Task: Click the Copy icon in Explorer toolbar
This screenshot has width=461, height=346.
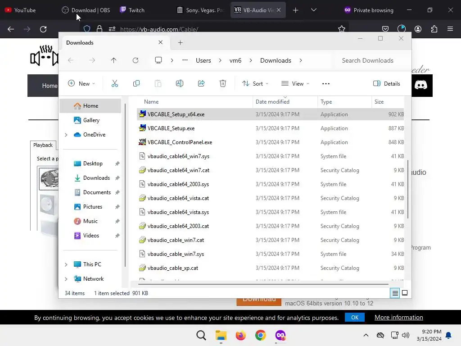Action: [136, 83]
